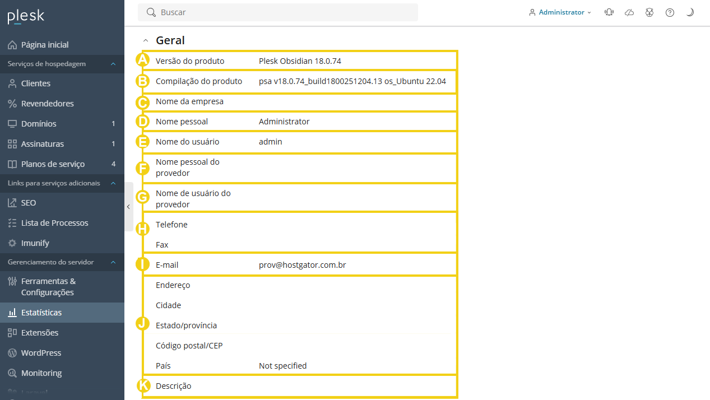The image size is (710, 400).
Task: Hide the sidebar using the collapse handle
Action: tap(128, 207)
